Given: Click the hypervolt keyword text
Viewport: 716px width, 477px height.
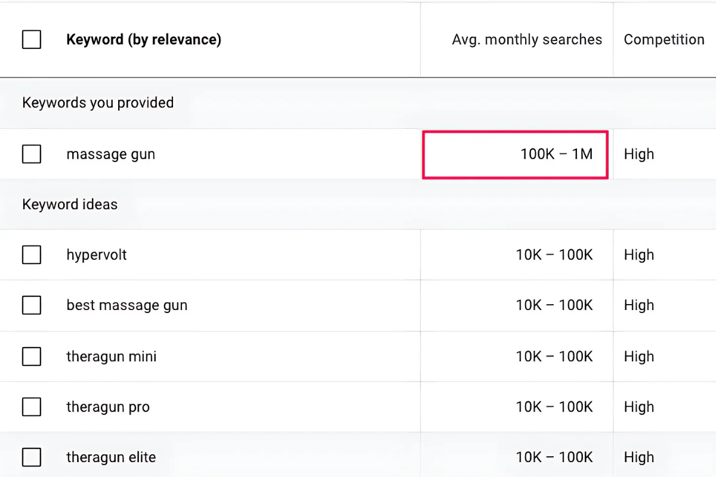Looking at the screenshot, I should point(97,255).
